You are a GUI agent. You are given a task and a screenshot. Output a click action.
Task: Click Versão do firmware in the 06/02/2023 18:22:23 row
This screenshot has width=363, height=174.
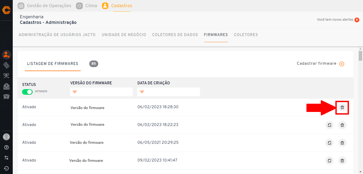[87, 125]
